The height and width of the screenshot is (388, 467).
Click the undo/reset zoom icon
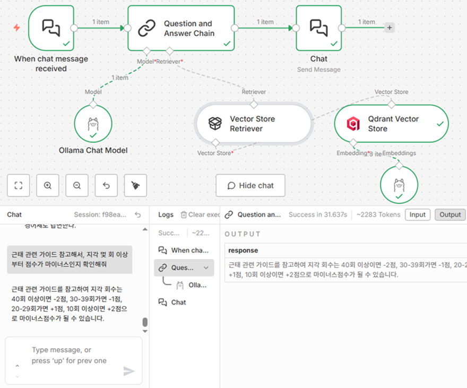pyautogui.click(x=106, y=186)
